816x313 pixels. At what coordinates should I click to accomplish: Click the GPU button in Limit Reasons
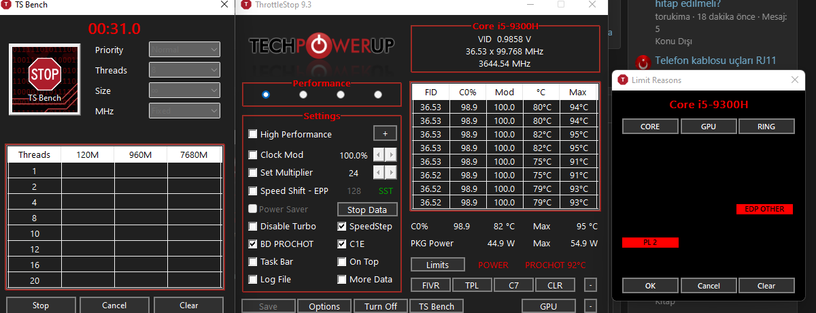click(708, 127)
